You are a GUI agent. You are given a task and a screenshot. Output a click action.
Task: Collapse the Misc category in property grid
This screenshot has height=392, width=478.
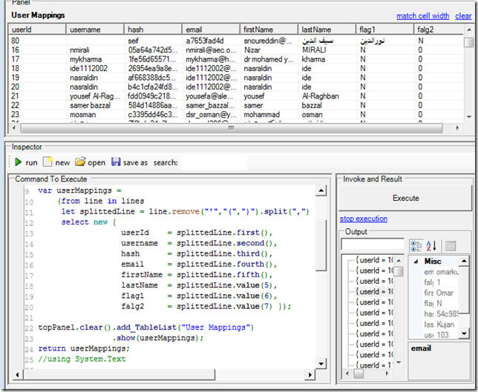tap(414, 262)
